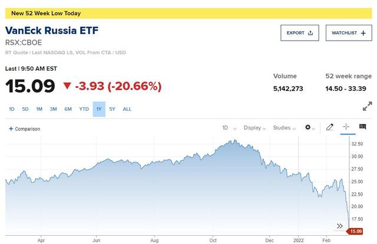Add a Comparison symbol
Viewport: 377px width, 244px height.
25,128
